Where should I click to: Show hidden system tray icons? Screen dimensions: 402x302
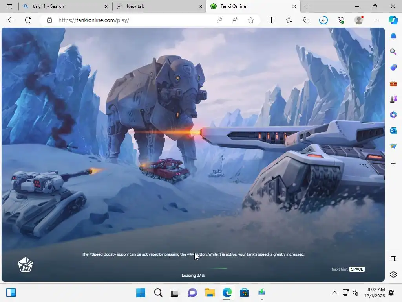[335, 293]
